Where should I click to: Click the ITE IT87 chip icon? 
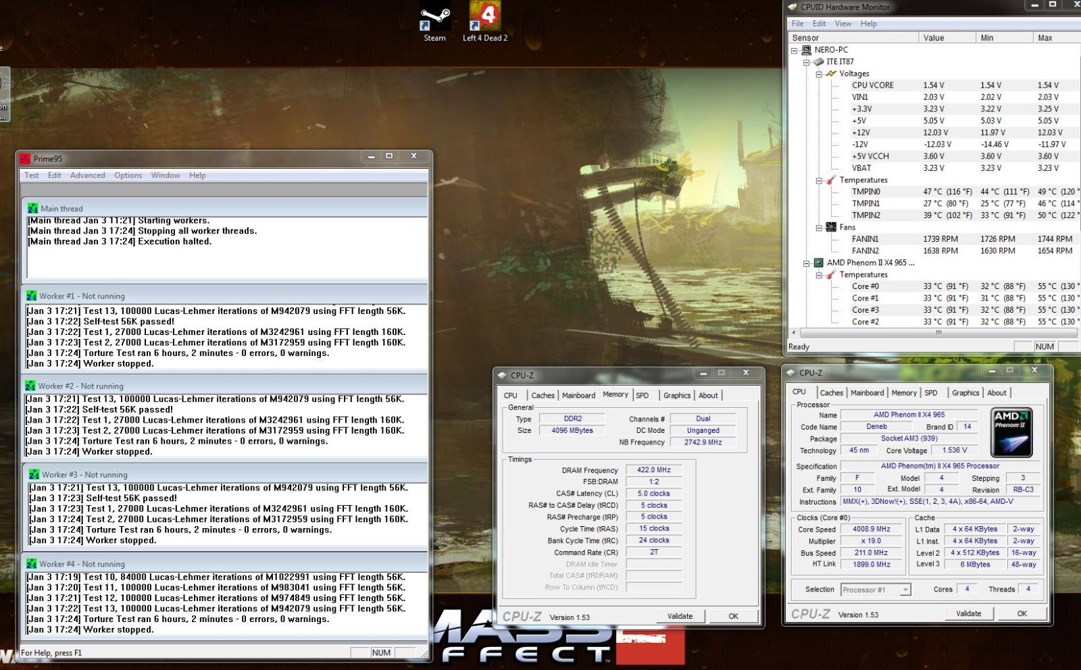click(x=818, y=61)
